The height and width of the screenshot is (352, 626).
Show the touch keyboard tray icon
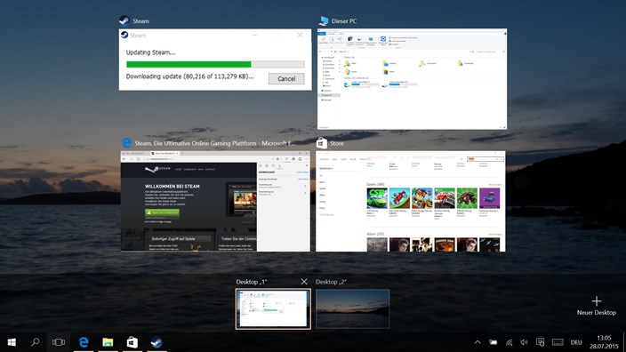(558, 342)
